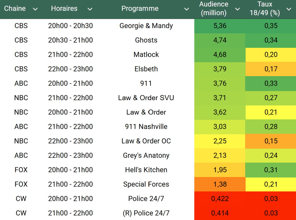Select the 22h00 - 23h00 Elsbeth time cell
This screenshot has height=220, width=296.
pos(70,69)
